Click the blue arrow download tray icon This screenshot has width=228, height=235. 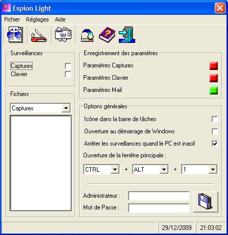point(87,35)
